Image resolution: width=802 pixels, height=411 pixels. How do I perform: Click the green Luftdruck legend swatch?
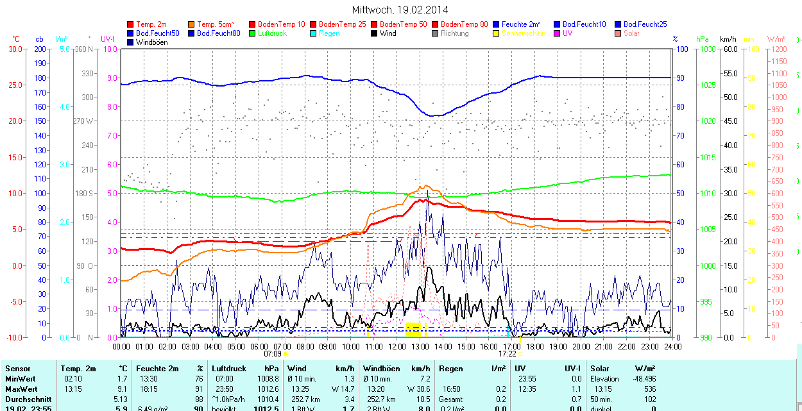pos(253,33)
